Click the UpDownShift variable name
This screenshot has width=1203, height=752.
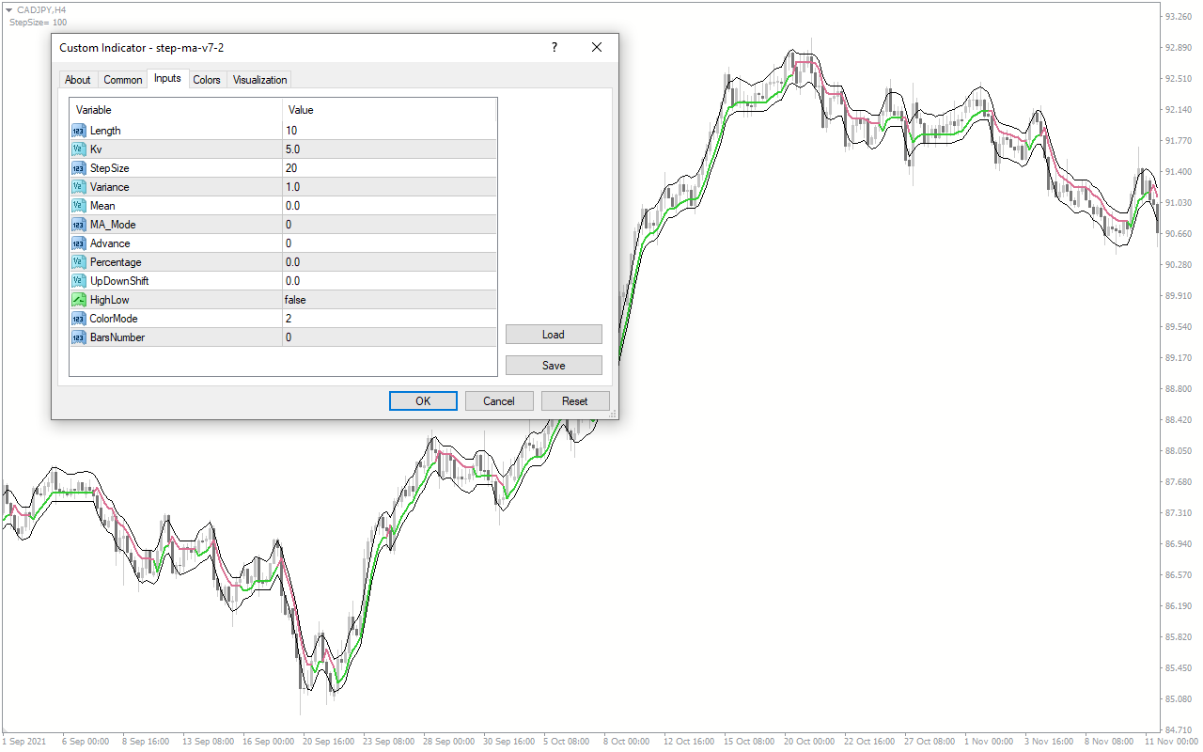pos(119,281)
